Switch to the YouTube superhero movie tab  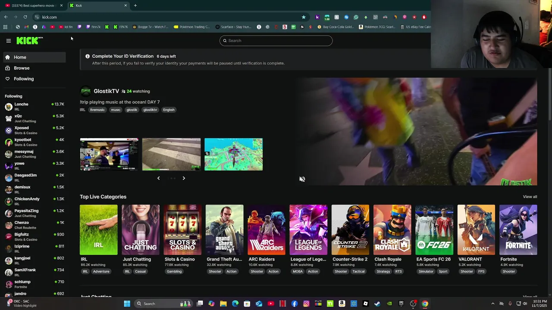tap(33, 6)
